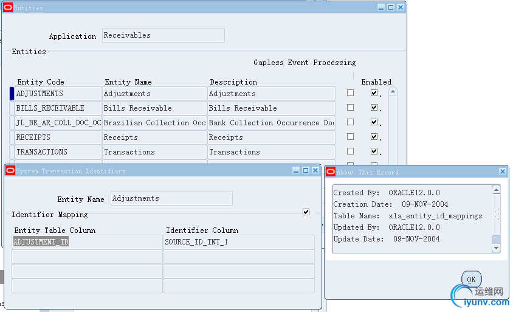This screenshot has height=312, width=513.
Task: Click Description cell Bank Collection Occurrence Doc
Action: coord(271,123)
